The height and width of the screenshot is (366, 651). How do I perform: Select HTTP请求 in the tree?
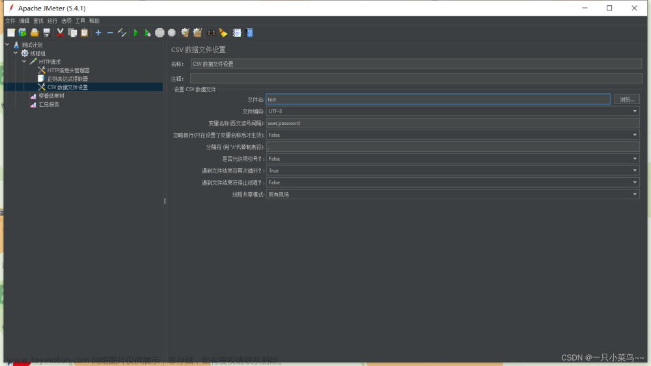pos(50,62)
